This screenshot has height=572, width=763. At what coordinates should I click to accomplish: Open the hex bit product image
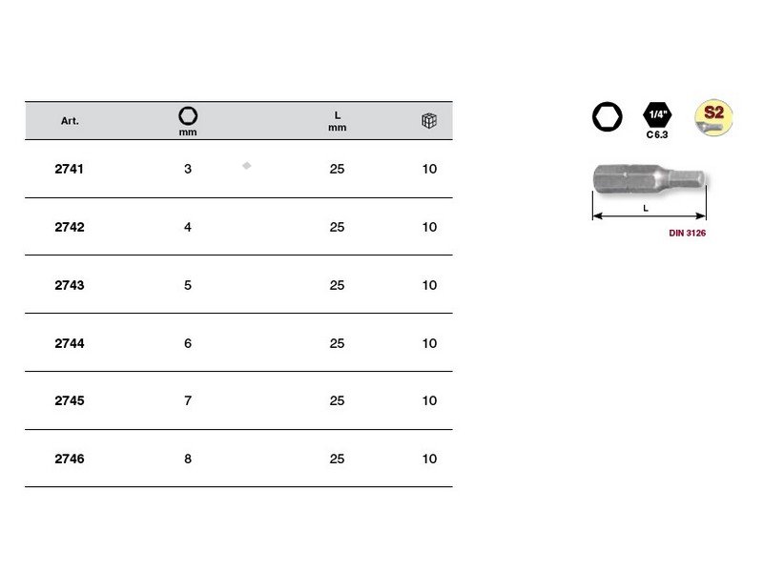(649, 179)
